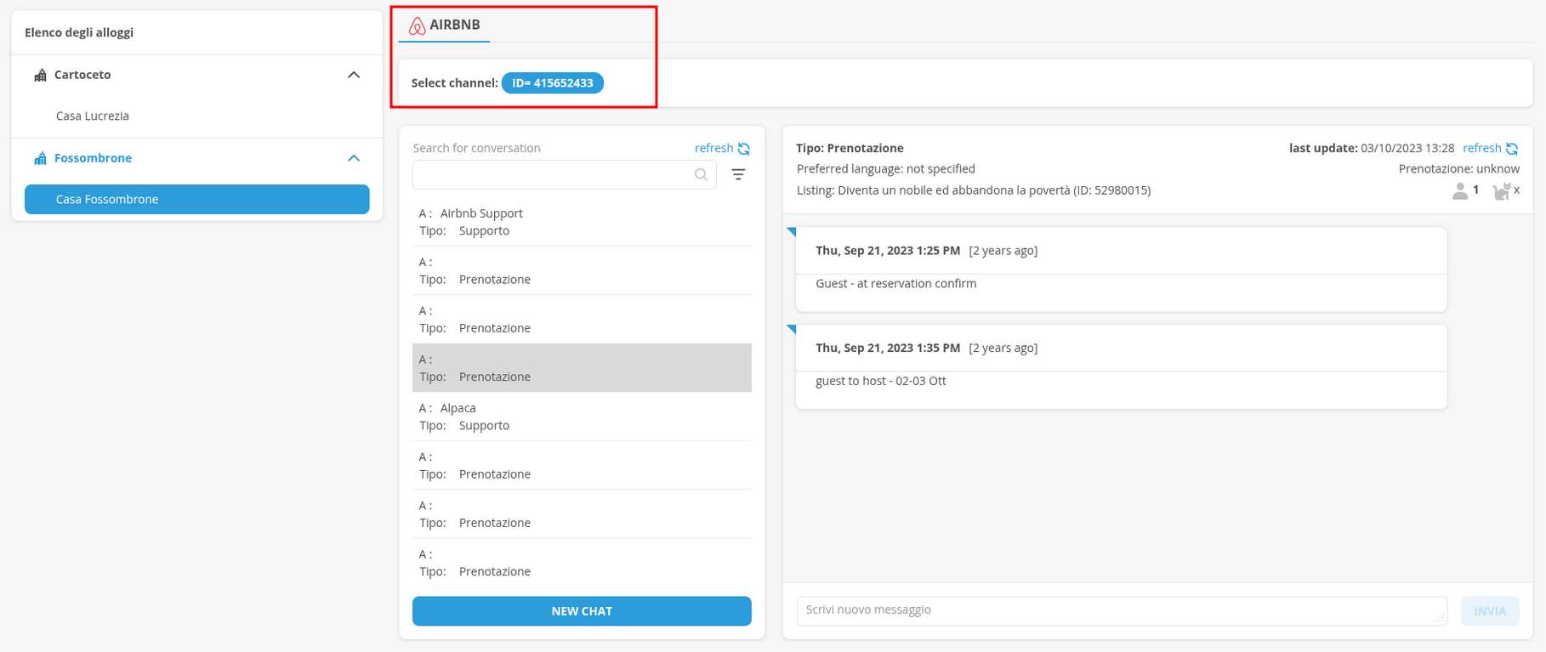Select Casa Fossombrone listing
Image resolution: width=1546 pixels, height=652 pixels.
(x=196, y=199)
